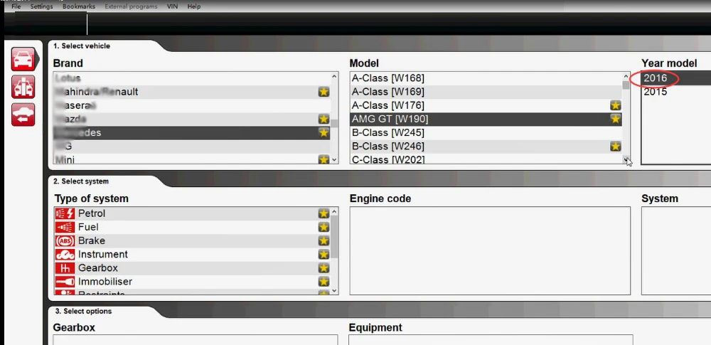Click the Fuel injection system icon
This screenshot has width=711, height=345.
65,227
